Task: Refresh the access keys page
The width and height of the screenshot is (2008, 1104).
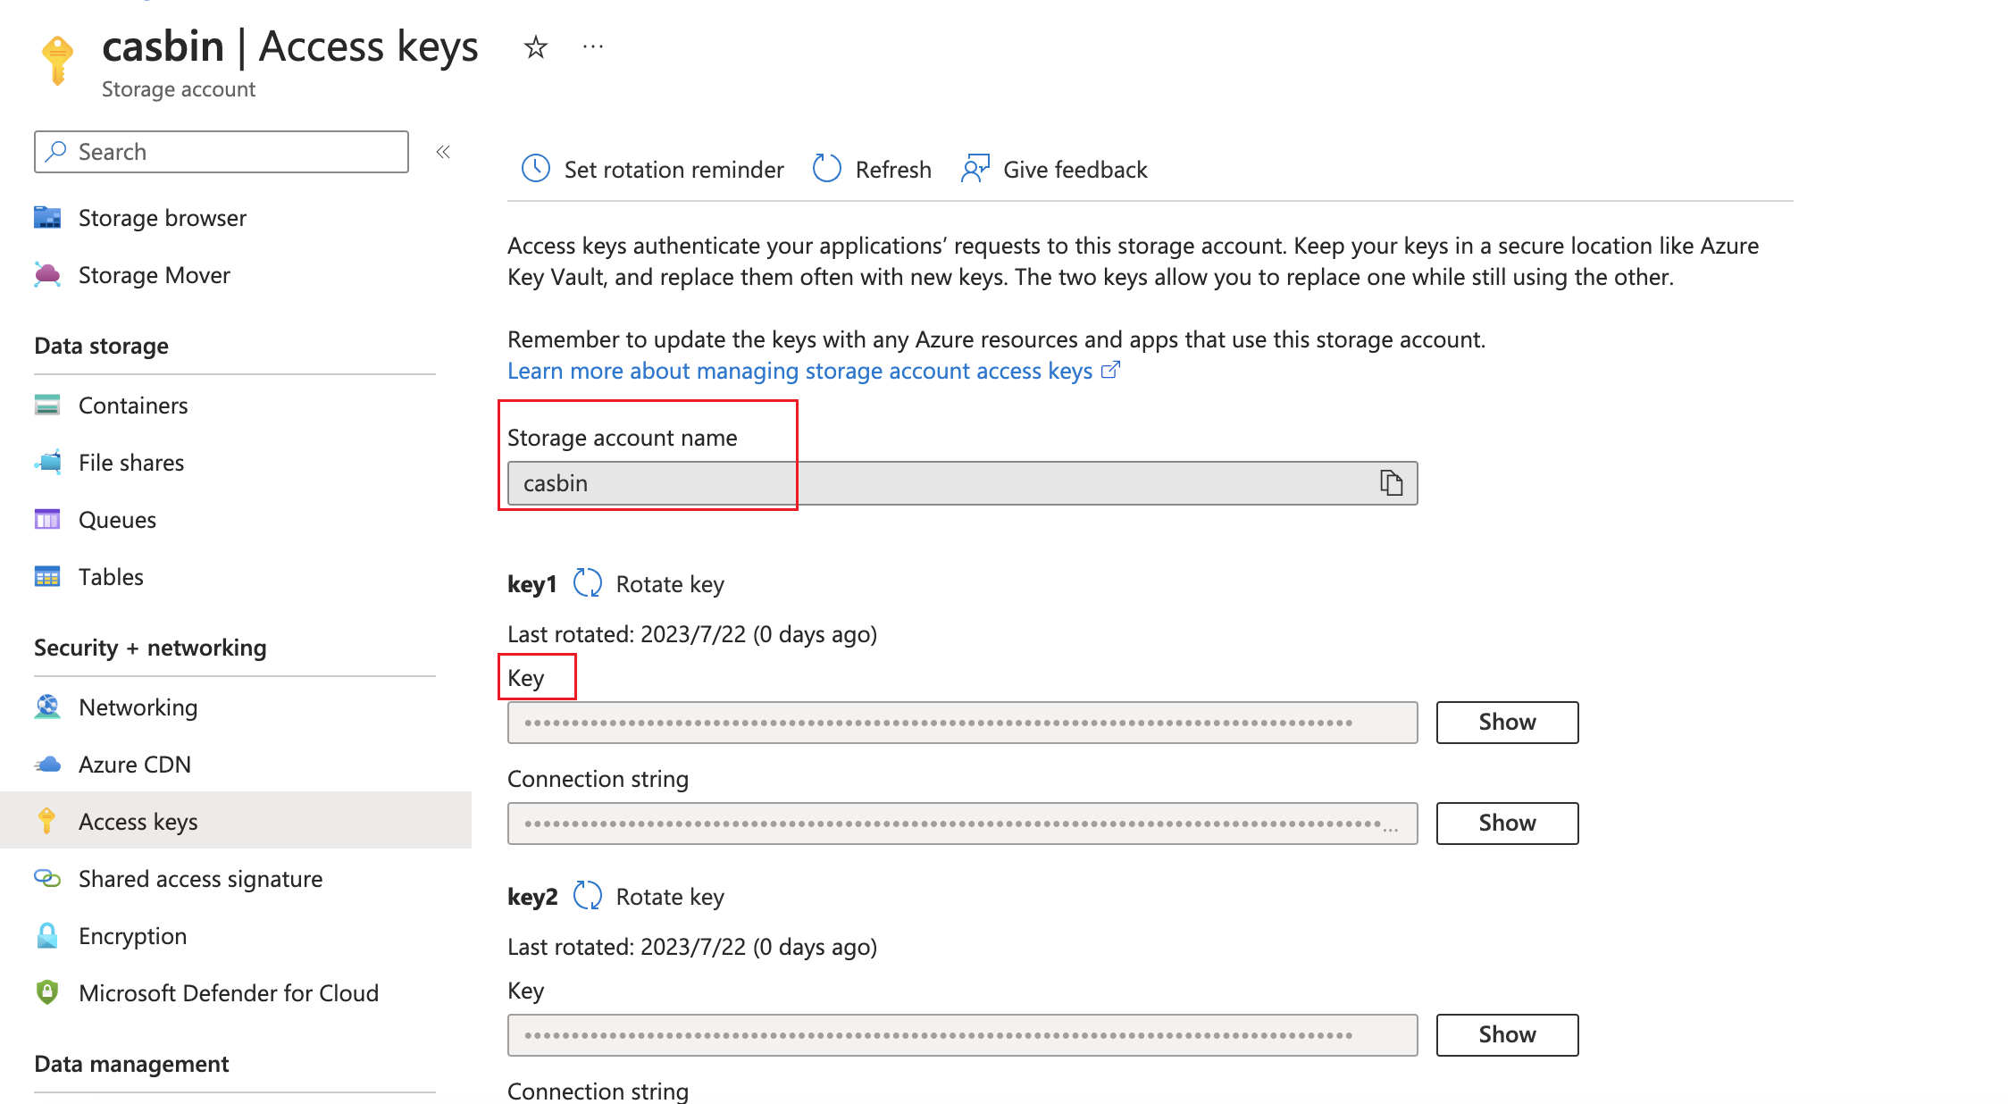Action: pos(872,169)
